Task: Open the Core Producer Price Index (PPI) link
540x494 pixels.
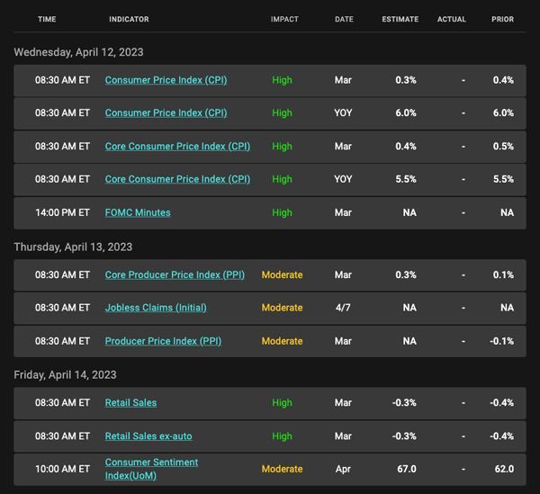Action: pos(175,274)
